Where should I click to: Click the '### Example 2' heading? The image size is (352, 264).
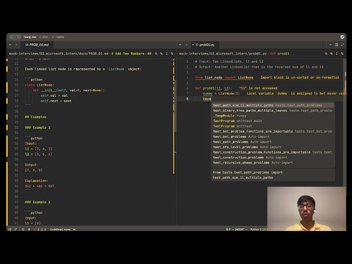point(37,202)
